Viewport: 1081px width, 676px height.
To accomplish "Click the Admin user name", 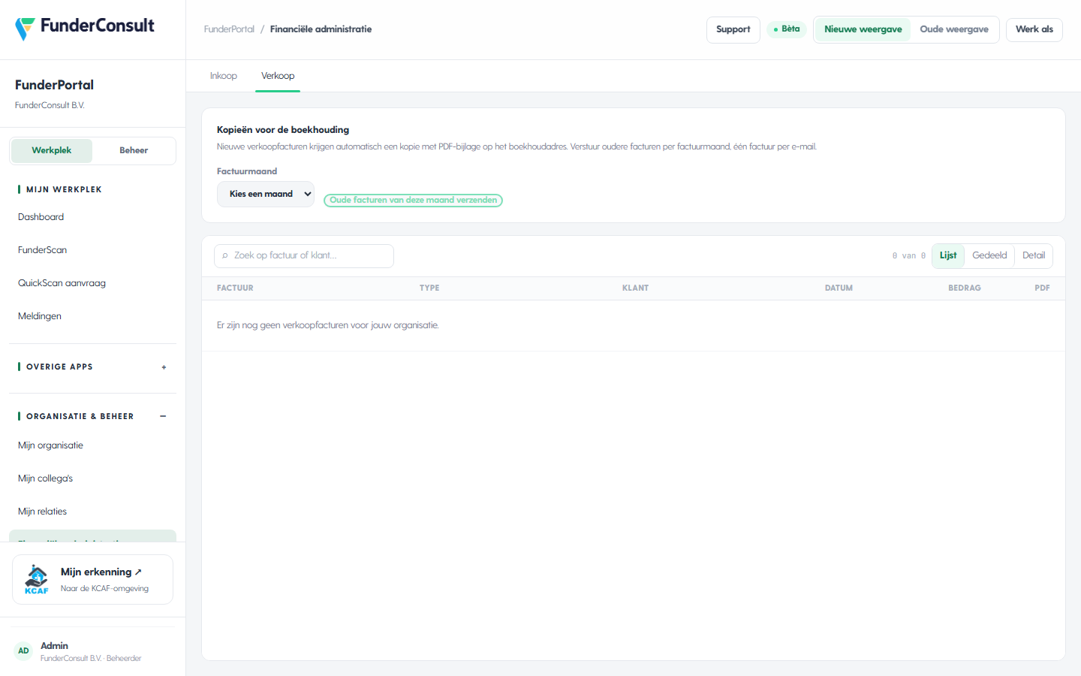I will click(54, 646).
